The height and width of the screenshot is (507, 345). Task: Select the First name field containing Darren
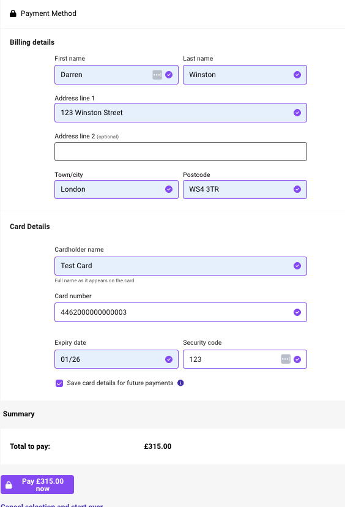click(x=116, y=75)
